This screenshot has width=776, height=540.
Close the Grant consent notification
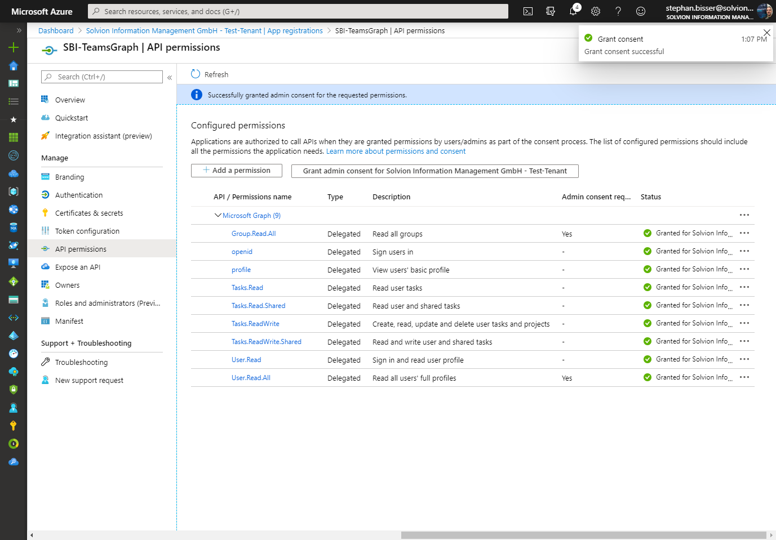tap(766, 33)
